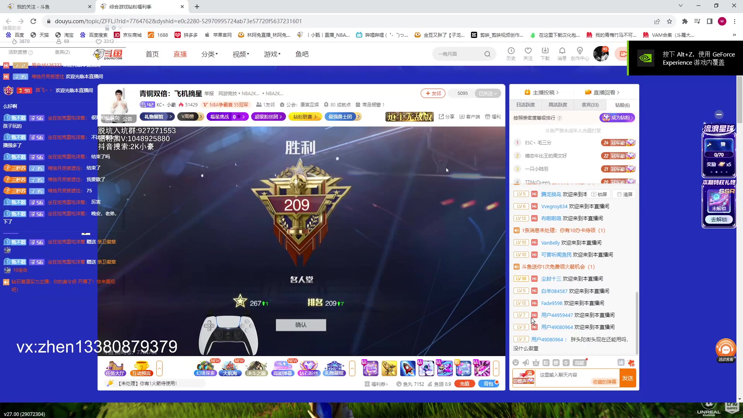Screen dimensions: 743x418
Task: Click the 下载 download icon
Action: 545,53
